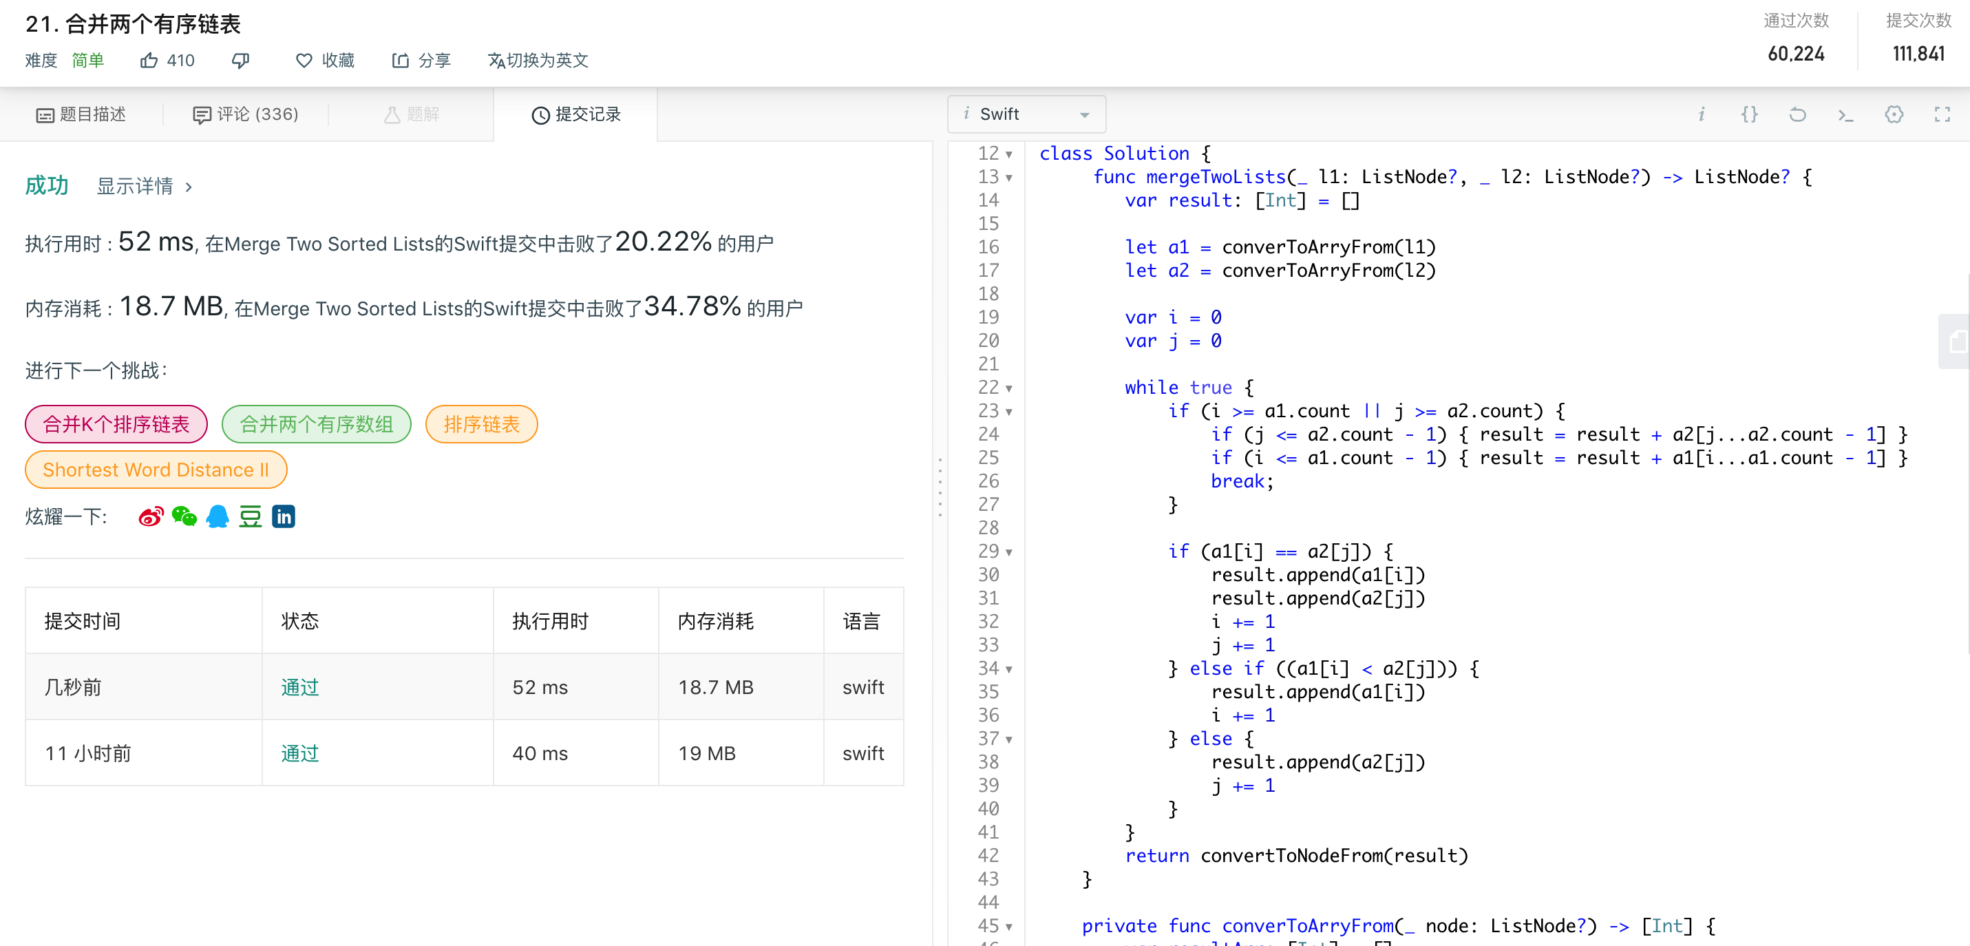The image size is (1970, 946).
Task: Open the 合并K个排序链表 challenge
Action: click(x=116, y=424)
